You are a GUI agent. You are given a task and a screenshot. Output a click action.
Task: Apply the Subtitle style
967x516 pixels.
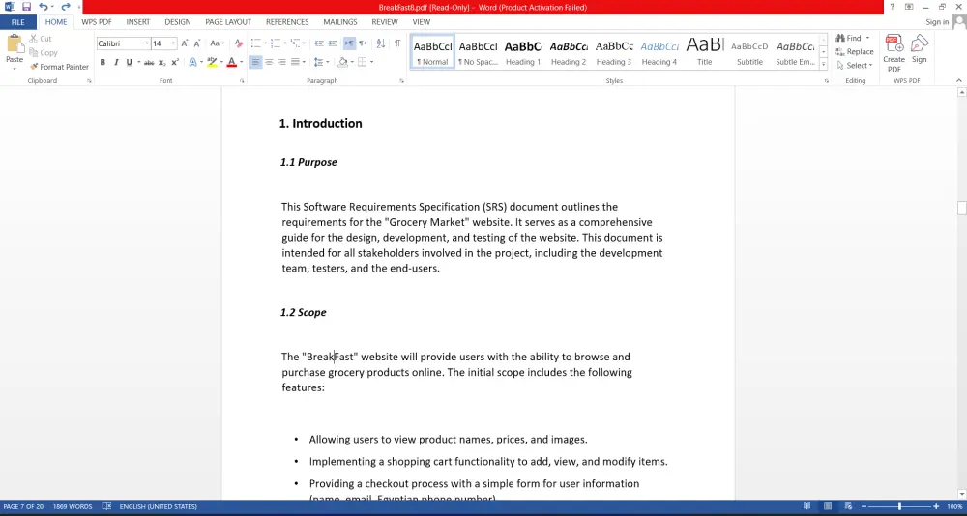point(750,52)
